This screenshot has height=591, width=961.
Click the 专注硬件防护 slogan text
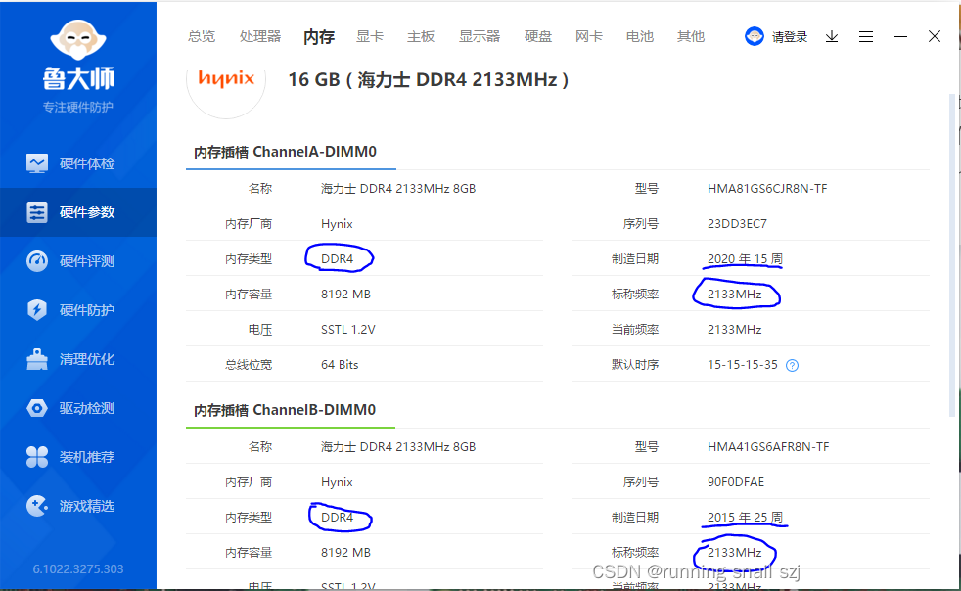point(78,108)
